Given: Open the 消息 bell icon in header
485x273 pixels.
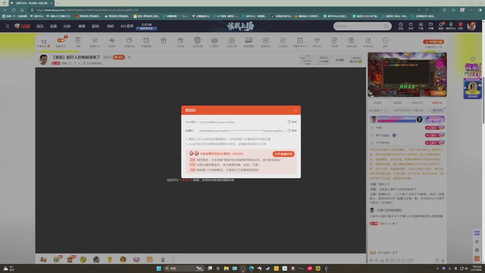Looking at the screenshot, I should [x=441, y=26].
